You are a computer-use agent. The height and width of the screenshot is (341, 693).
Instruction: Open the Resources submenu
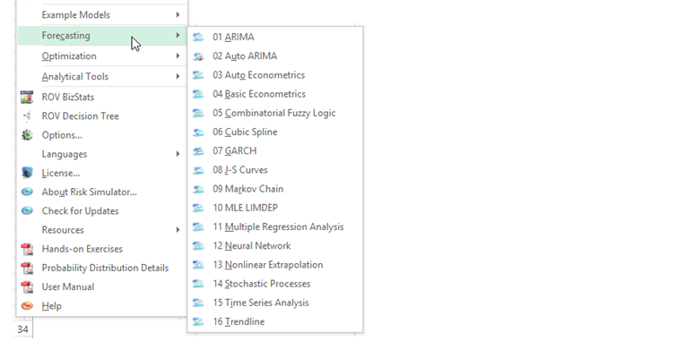[101, 229]
